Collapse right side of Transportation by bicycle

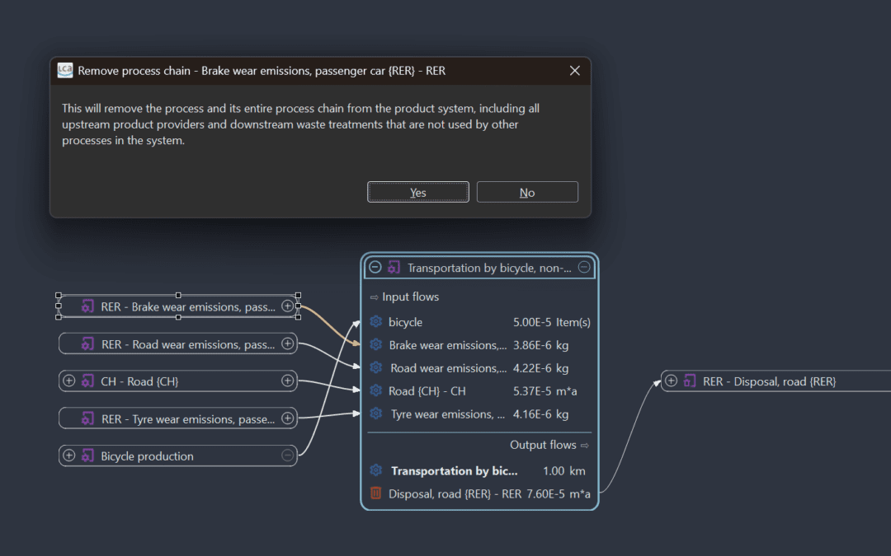(584, 268)
